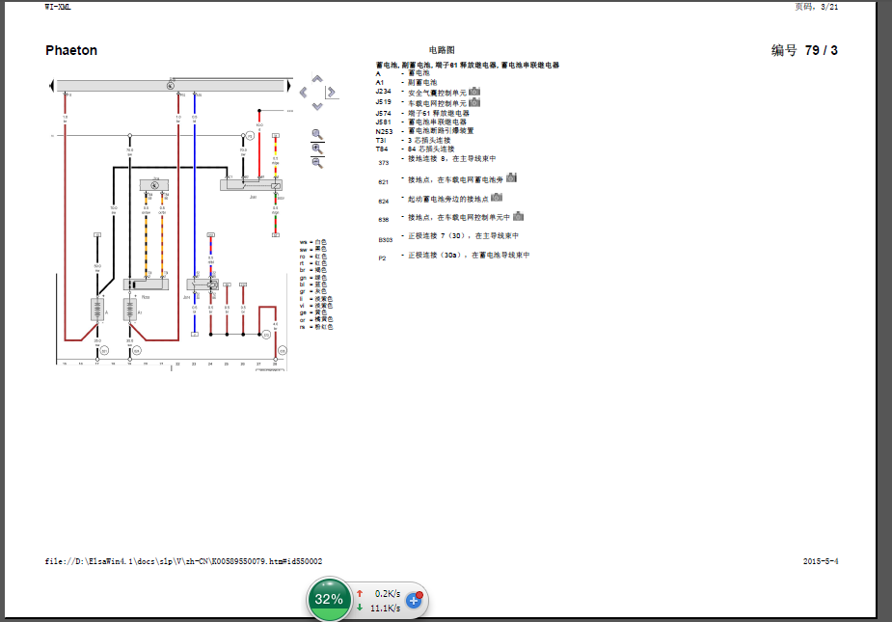Click the color code row ws = 白色
The height and width of the screenshot is (622, 892).
(312, 242)
